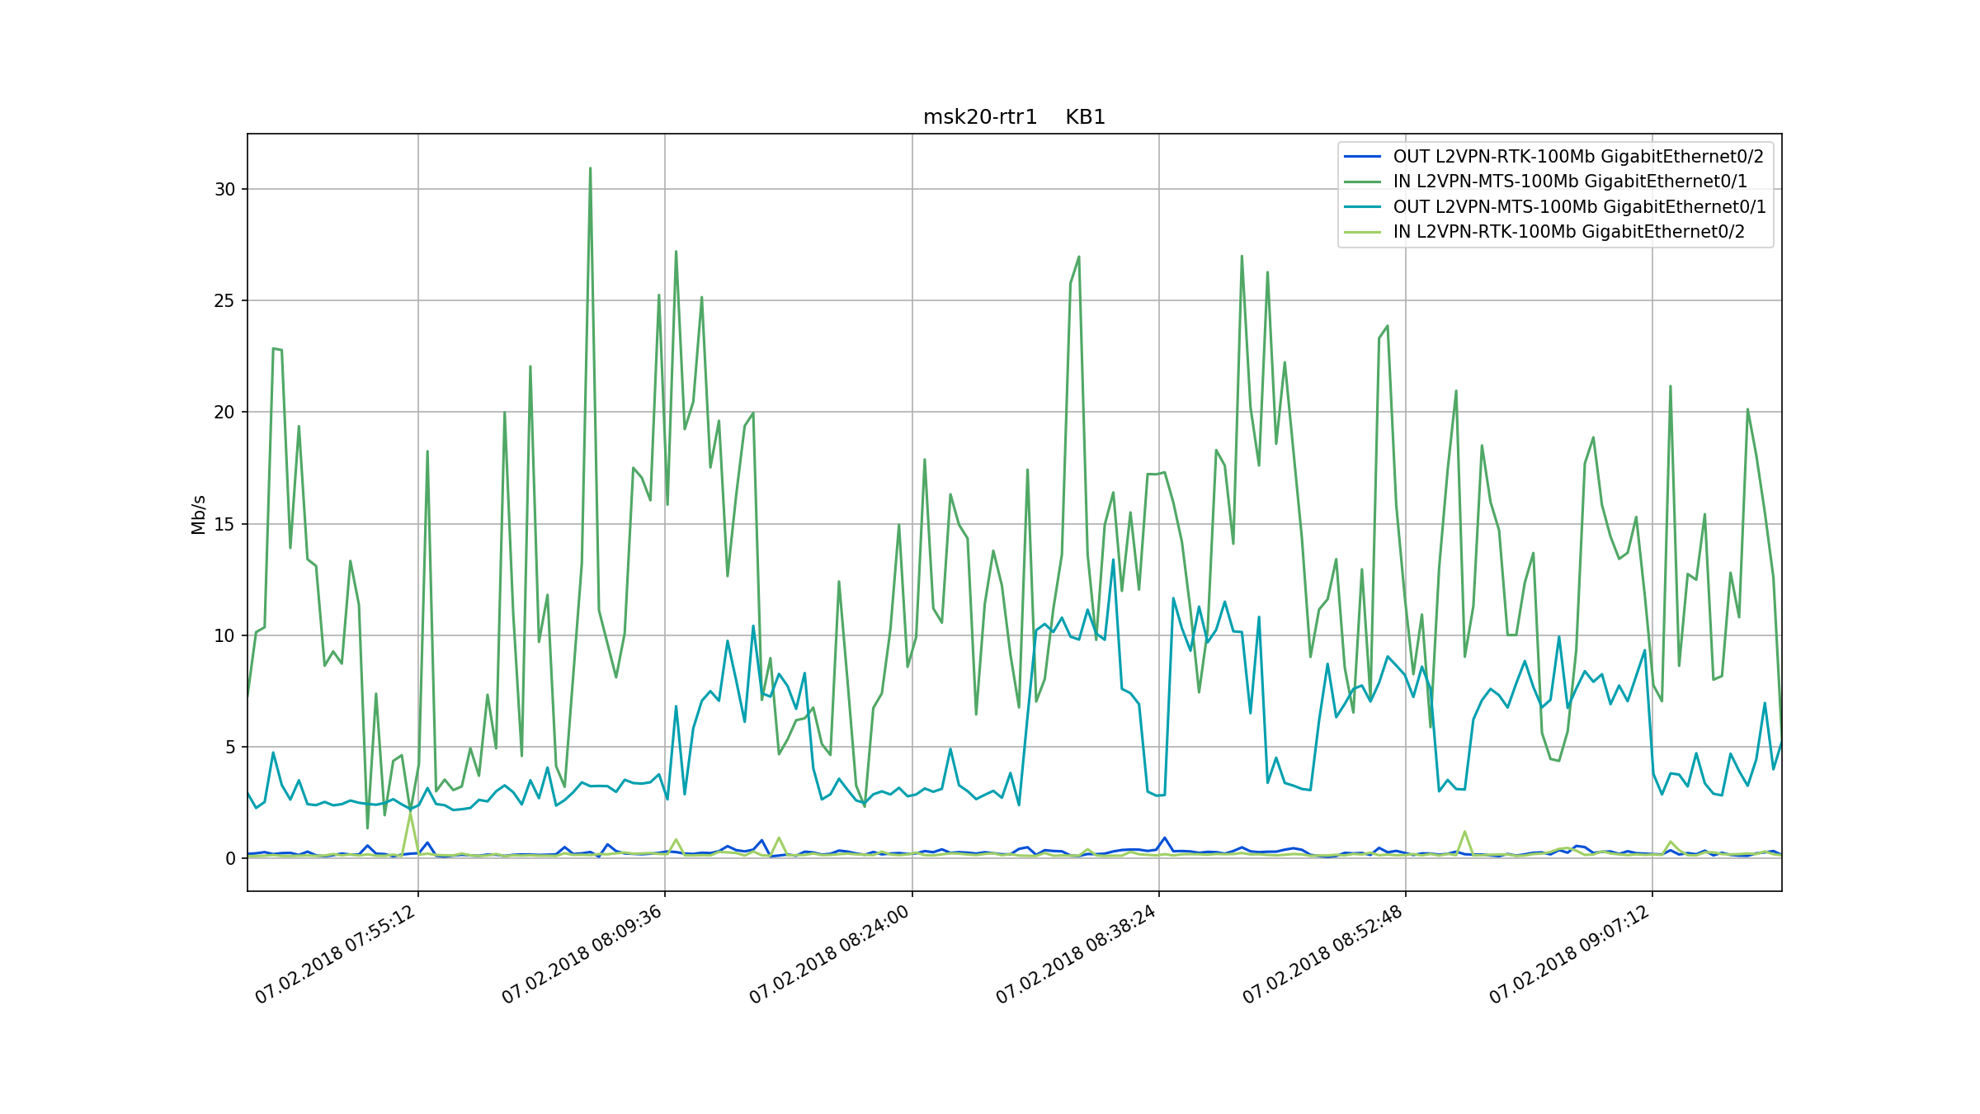
Task: Click green line swatch for IN L2VPN-MTS legend
Action: pos(1362,182)
